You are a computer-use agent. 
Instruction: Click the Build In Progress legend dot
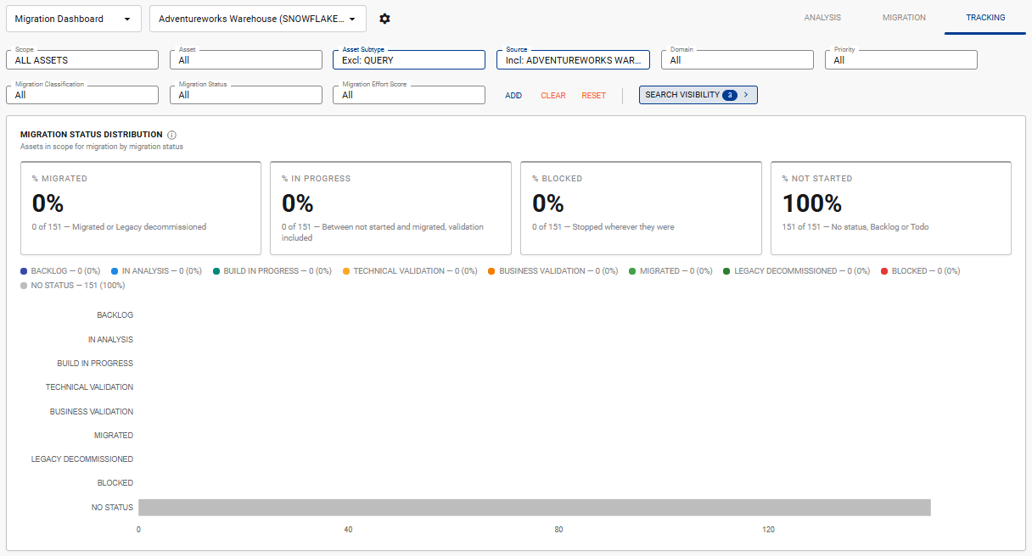217,271
